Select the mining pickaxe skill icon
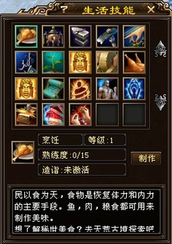This screenshot has height=244, width=172. (107, 36)
